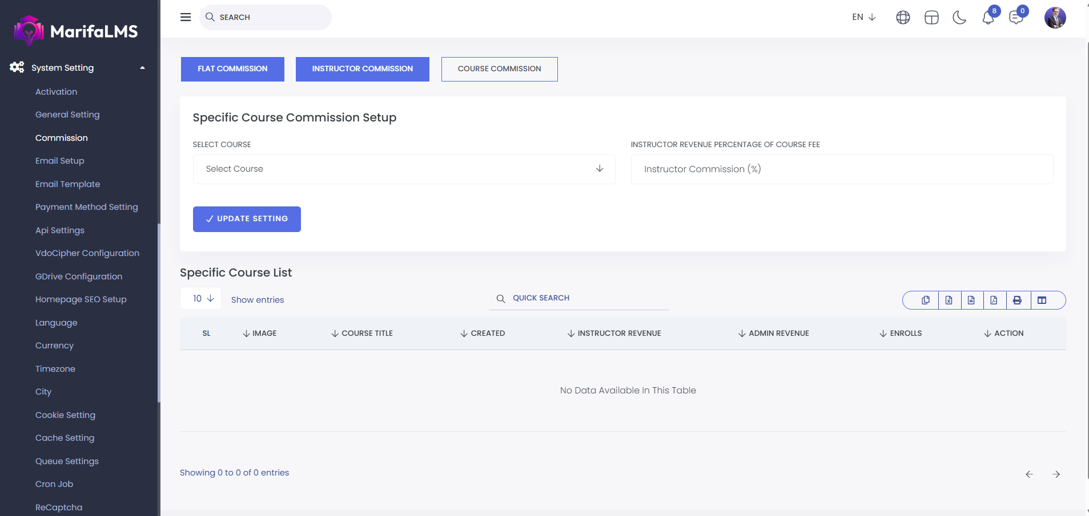This screenshot has width=1089, height=516.
Task: Open the chat messages icon
Action: click(1016, 18)
